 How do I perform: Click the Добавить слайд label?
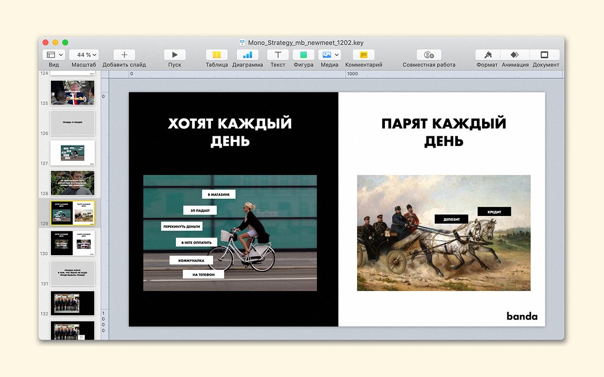(x=124, y=65)
